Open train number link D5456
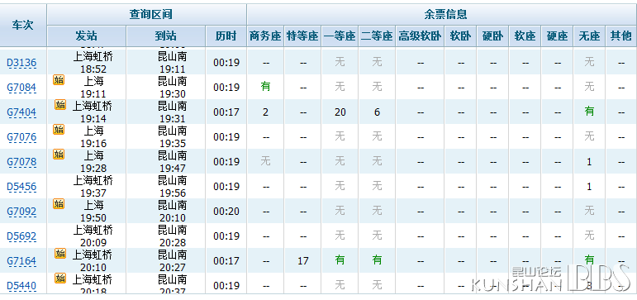Screen dimensions: 637x300 pos(21,187)
